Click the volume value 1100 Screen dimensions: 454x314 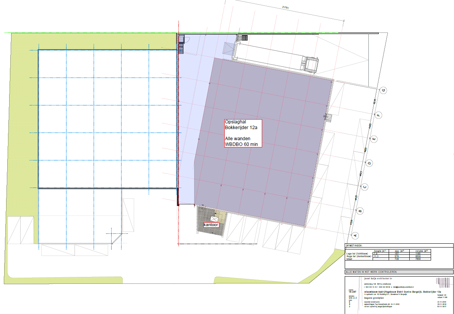[418, 254]
